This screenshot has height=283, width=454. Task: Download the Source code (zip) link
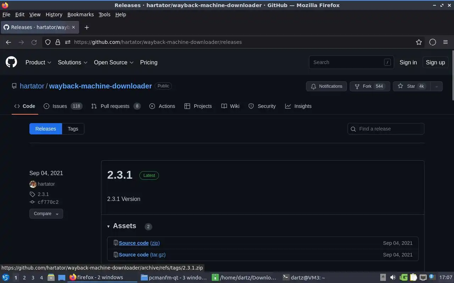pos(139,243)
